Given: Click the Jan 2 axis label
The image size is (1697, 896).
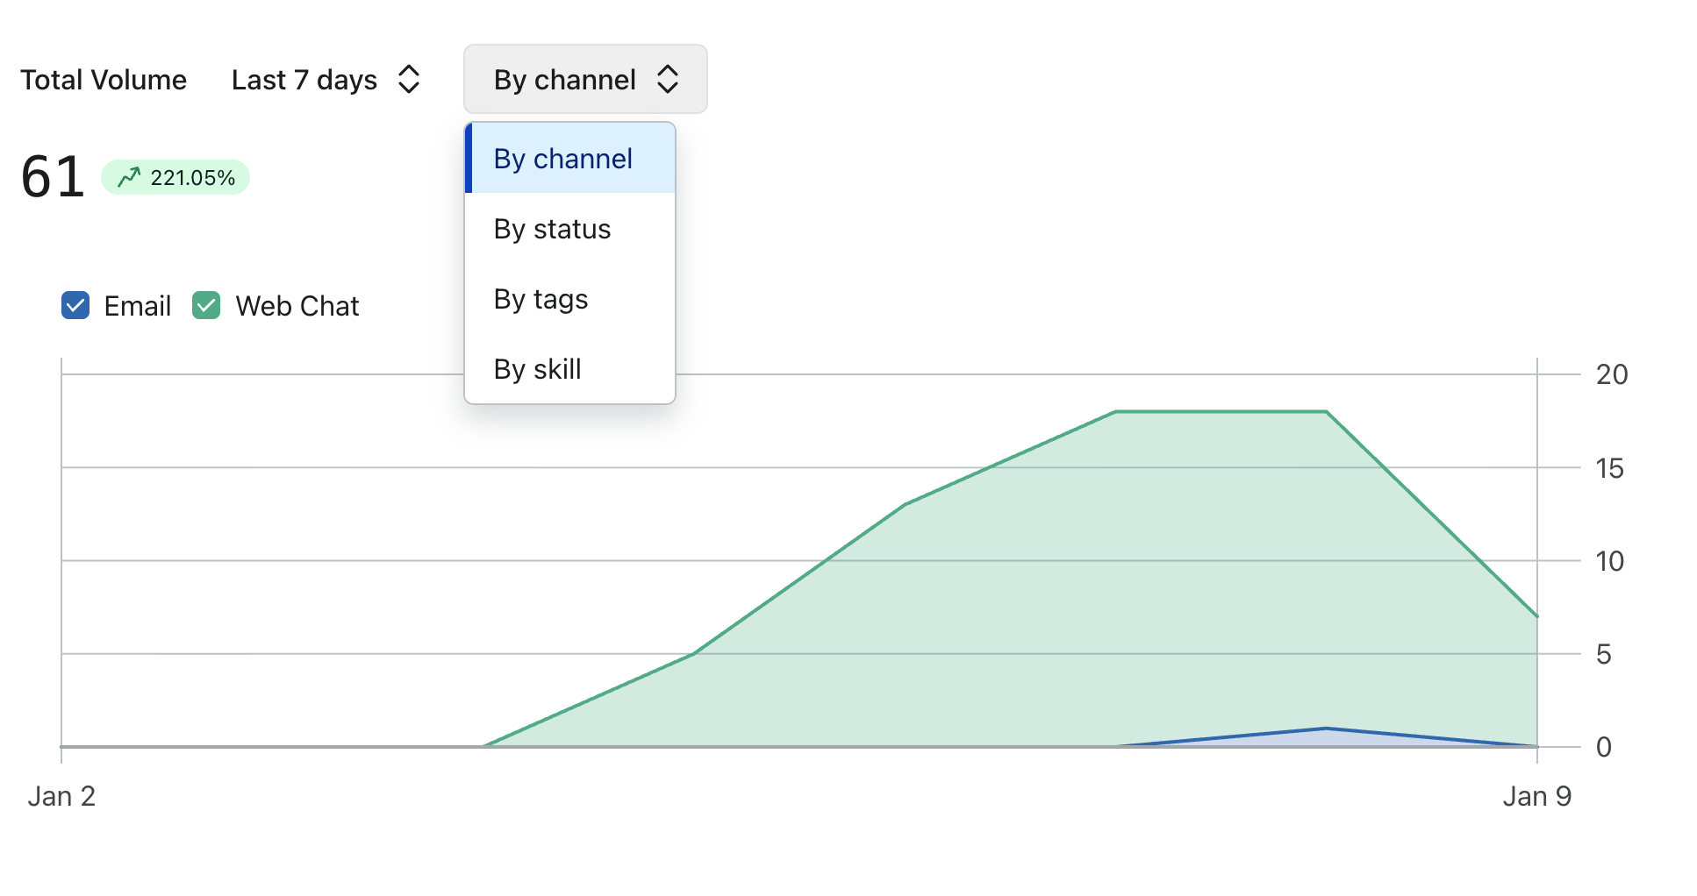Looking at the screenshot, I should click(x=61, y=796).
